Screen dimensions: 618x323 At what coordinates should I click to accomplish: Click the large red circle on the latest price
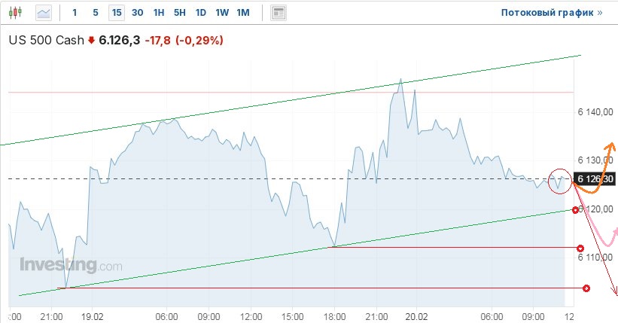560,181
